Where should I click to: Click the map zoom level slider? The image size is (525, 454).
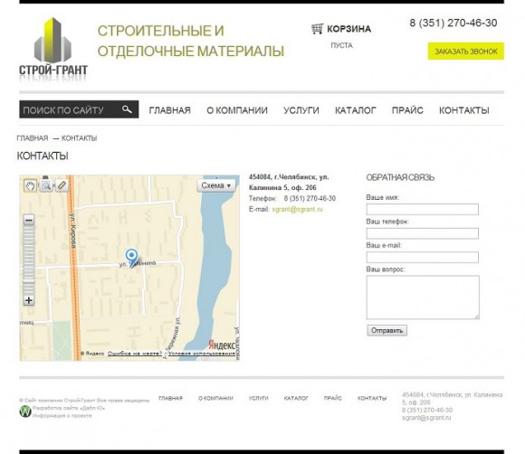[29, 260]
